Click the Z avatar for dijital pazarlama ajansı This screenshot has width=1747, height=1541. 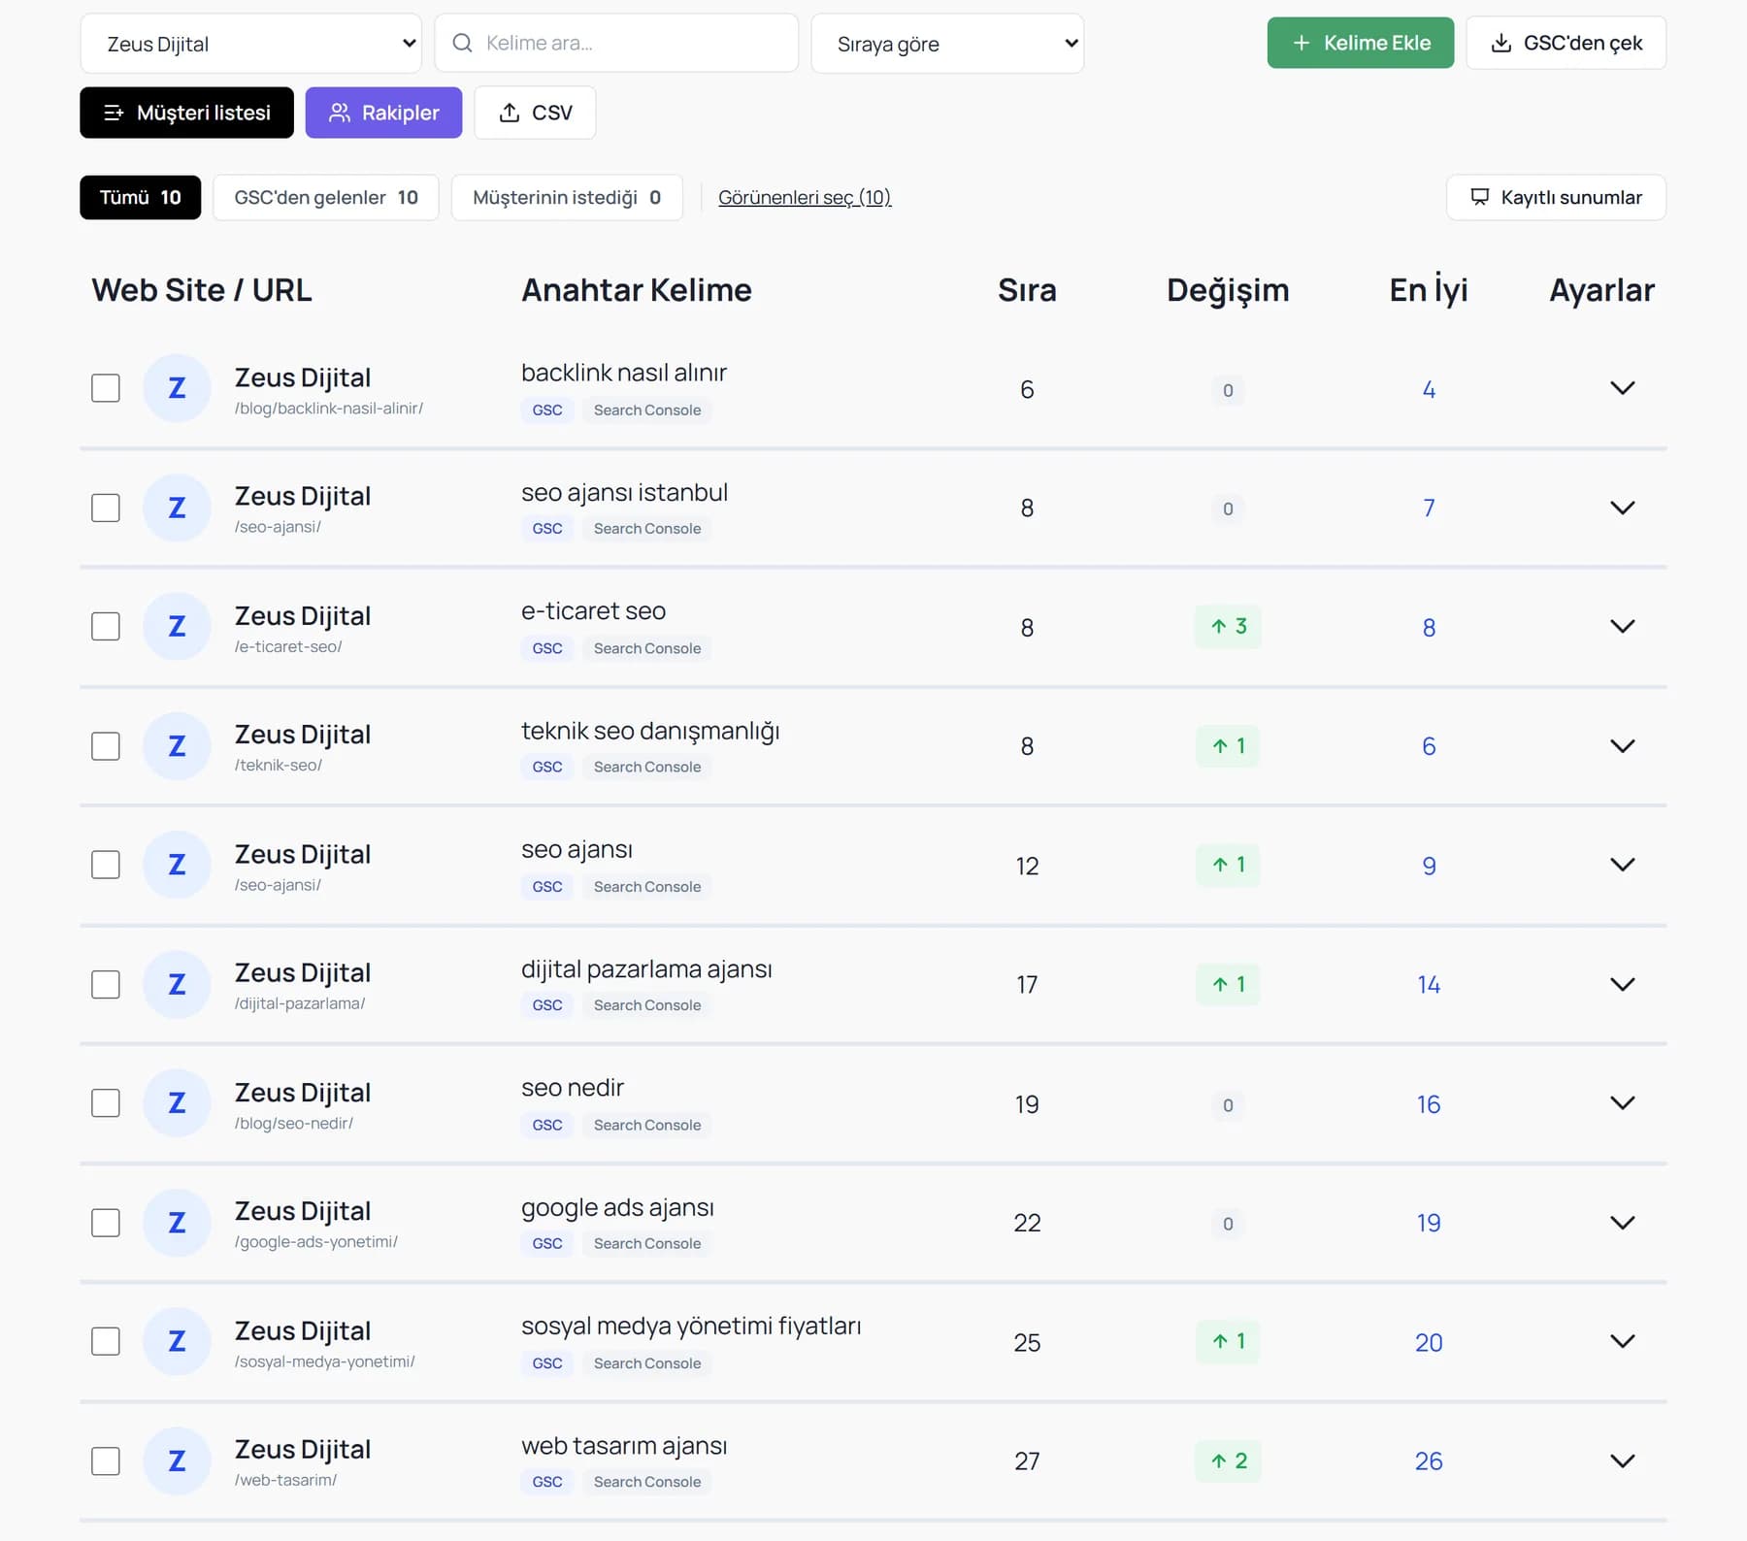(x=177, y=984)
